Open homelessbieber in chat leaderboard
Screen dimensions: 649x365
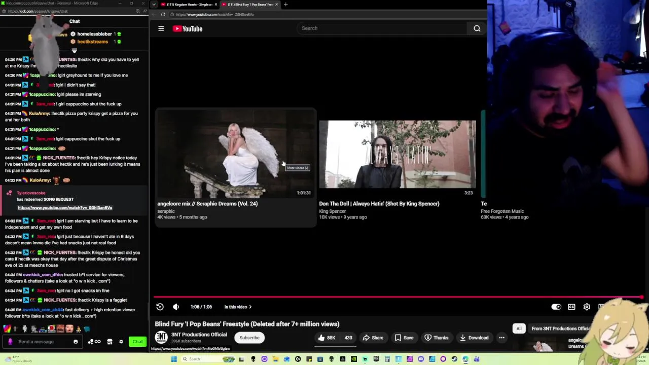coord(94,34)
